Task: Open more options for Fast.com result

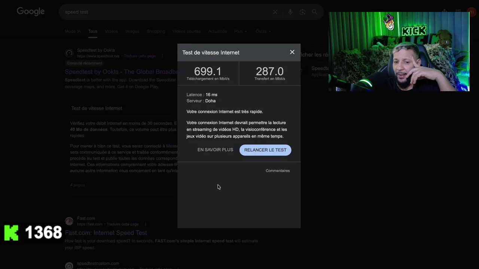Action: pyautogui.click(x=145, y=224)
